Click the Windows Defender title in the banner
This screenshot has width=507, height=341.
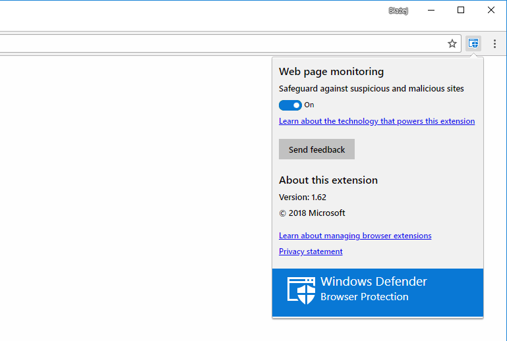[x=373, y=282]
